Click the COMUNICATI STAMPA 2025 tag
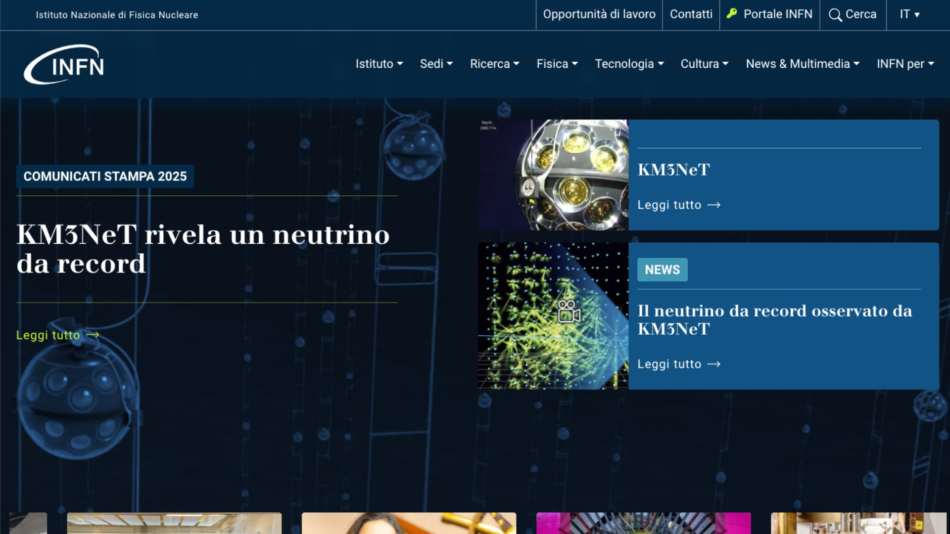Viewport: 950px width, 534px height. pyautogui.click(x=105, y=177)
